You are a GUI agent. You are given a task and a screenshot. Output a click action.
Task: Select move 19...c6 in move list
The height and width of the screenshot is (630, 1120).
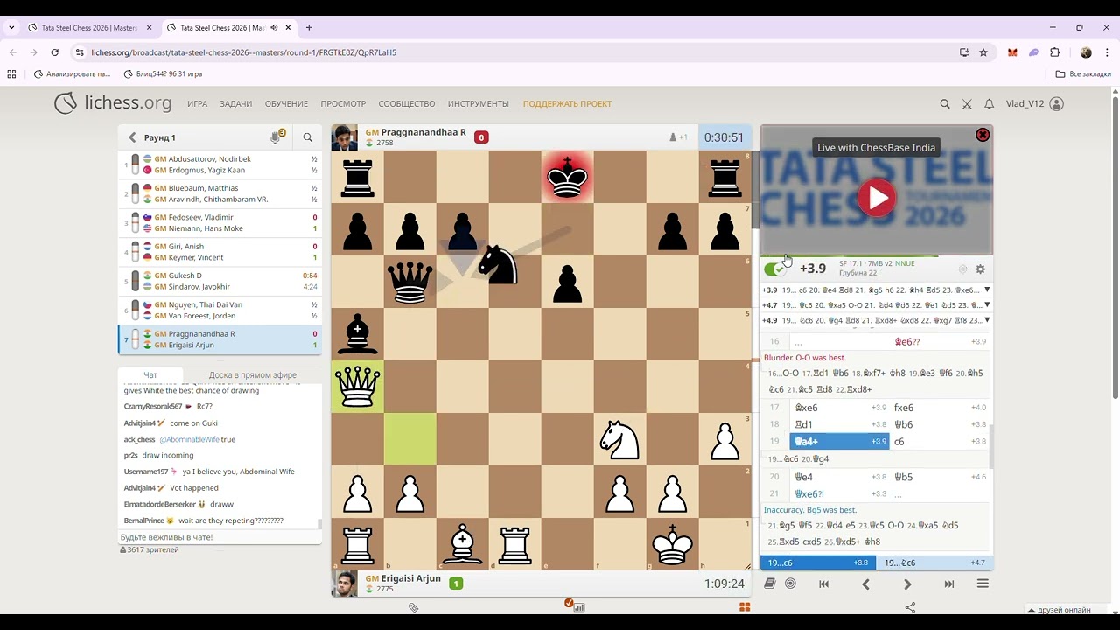pyautogui.click(x=940, y=442)
